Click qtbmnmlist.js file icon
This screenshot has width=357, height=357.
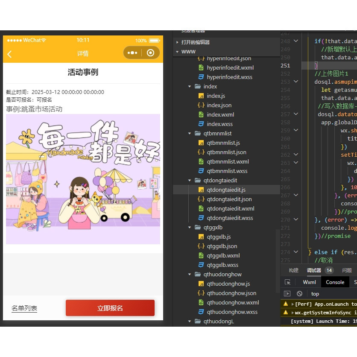(x=201, y=143)
